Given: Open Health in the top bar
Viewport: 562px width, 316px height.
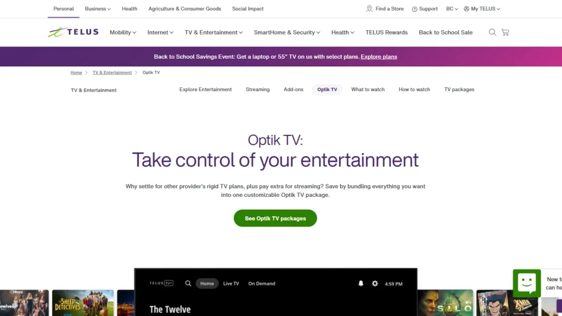Looking at the screenshot, I should (x=130, y=9).
